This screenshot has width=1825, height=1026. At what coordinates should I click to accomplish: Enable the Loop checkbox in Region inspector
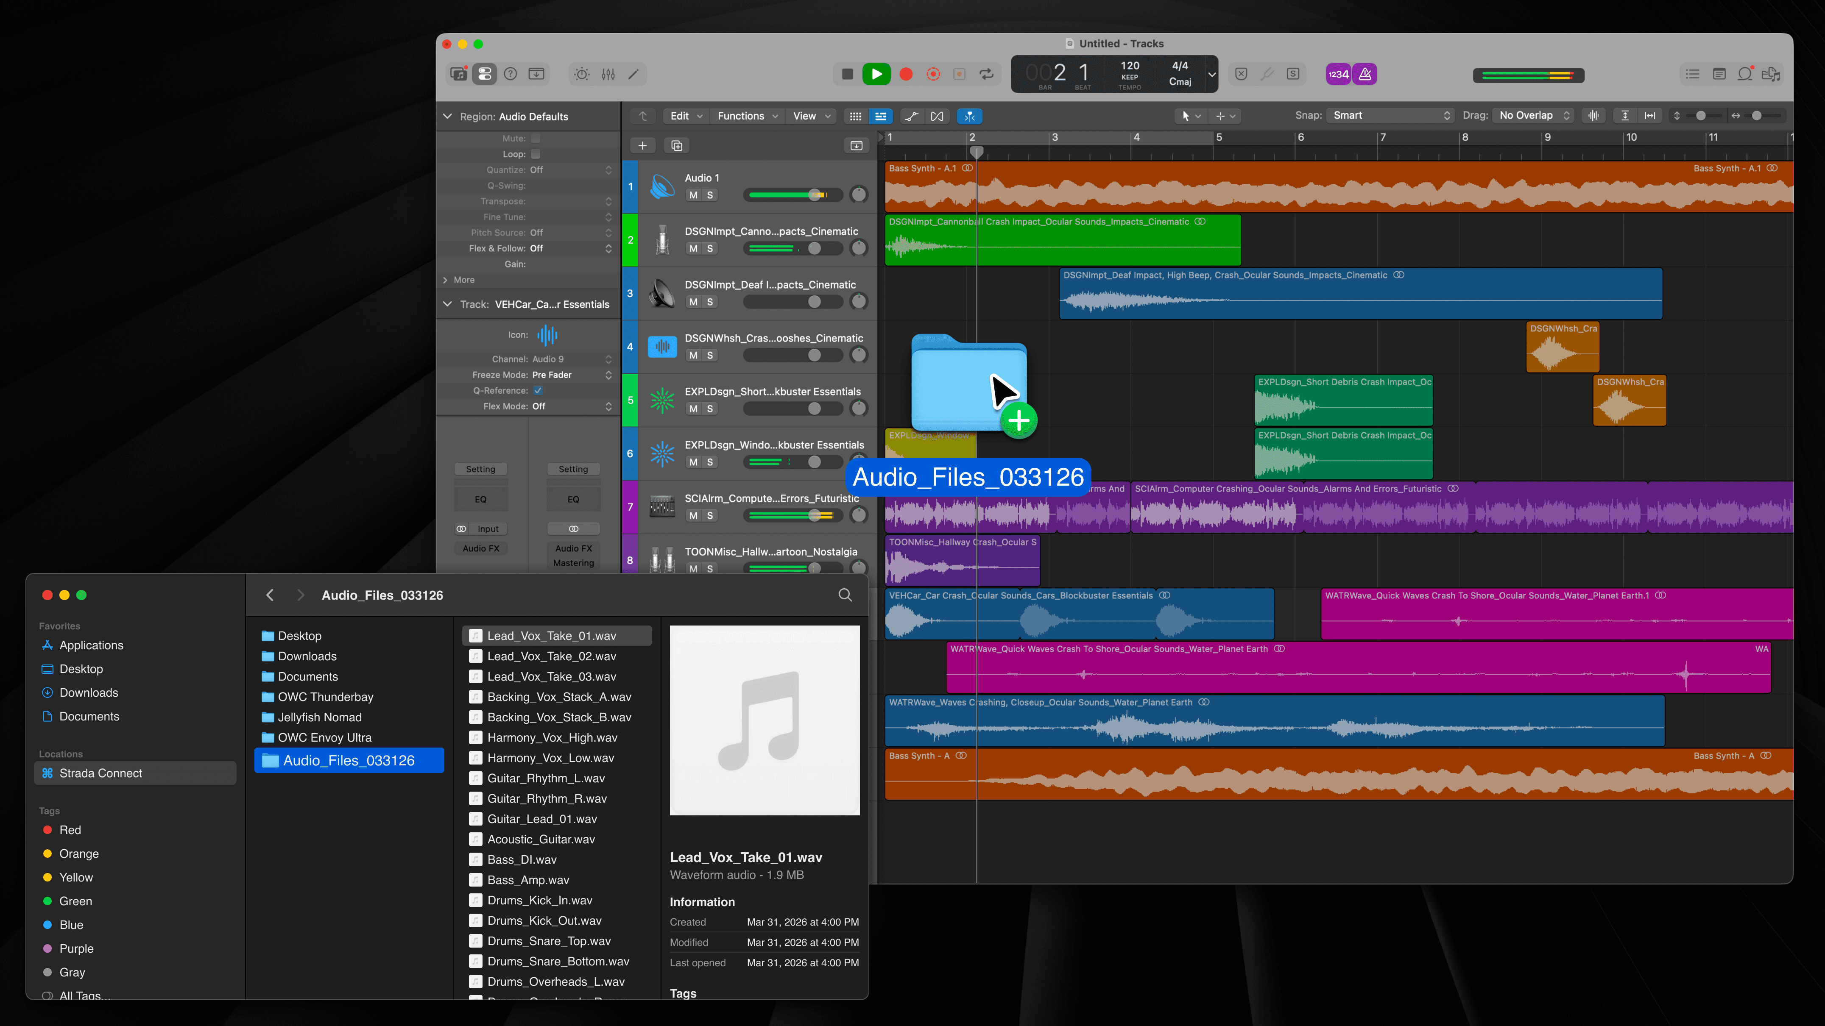(x=536, y=154)
